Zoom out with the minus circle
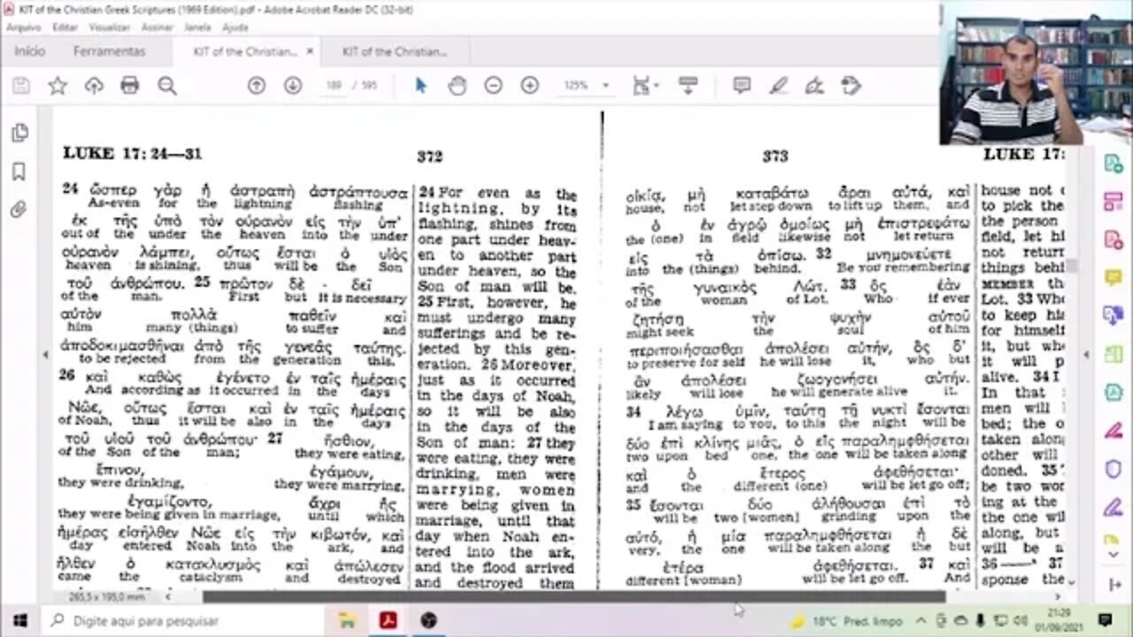The height and width of the screenshot is (637, 1133). (493, 86)
